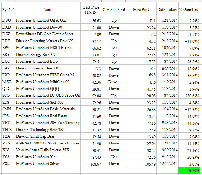Click the DXD symbol cell
202x175 pixels.
coord(8,27)
